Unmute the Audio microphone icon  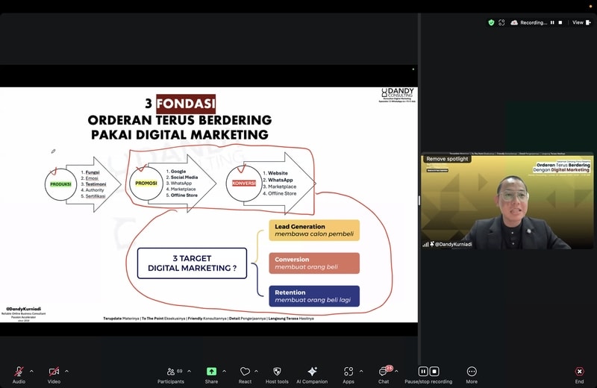point(19,371)
